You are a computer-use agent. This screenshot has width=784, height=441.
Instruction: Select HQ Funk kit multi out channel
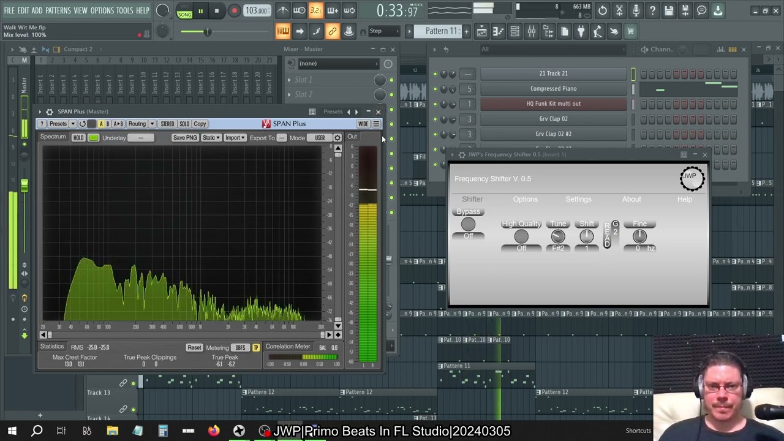(553, 104)
